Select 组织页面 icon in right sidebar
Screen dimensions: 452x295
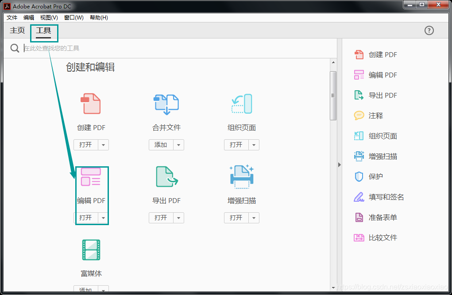click(x=359, y=136)
